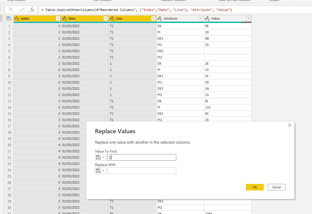The width and height of the screenshot is (312, 214).
Task: Select Attribute cell PI in row 2
Action: pyautogui.click(x=180, y=32)
